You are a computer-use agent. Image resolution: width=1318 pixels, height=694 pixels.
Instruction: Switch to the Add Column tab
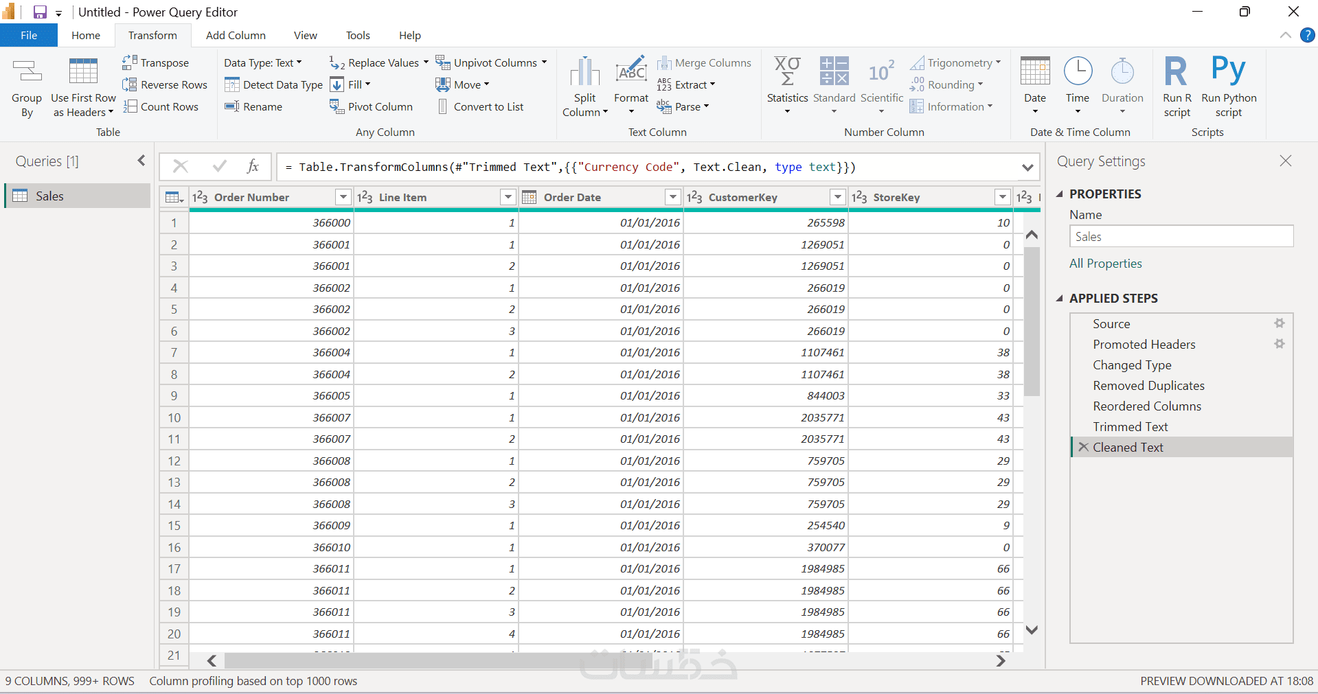click(236, 35)
